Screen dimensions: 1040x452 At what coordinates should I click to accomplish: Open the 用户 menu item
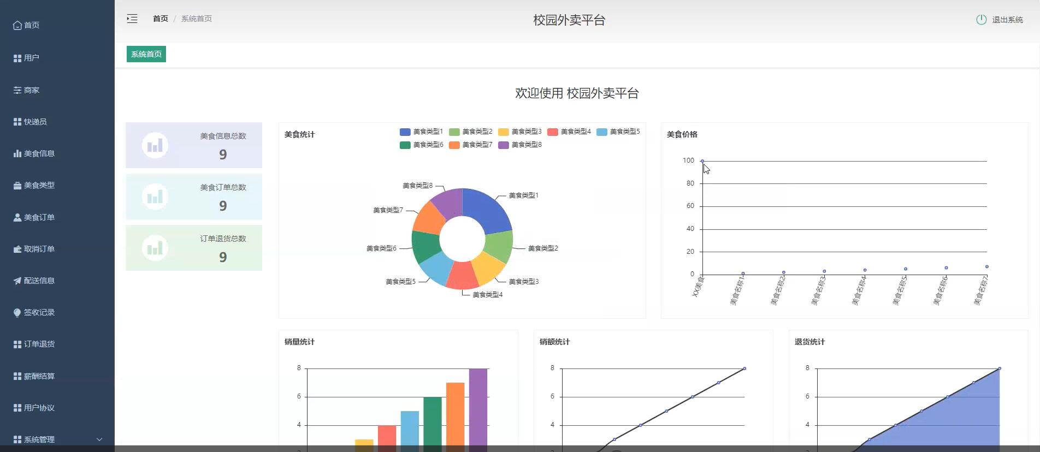[57, 58]
